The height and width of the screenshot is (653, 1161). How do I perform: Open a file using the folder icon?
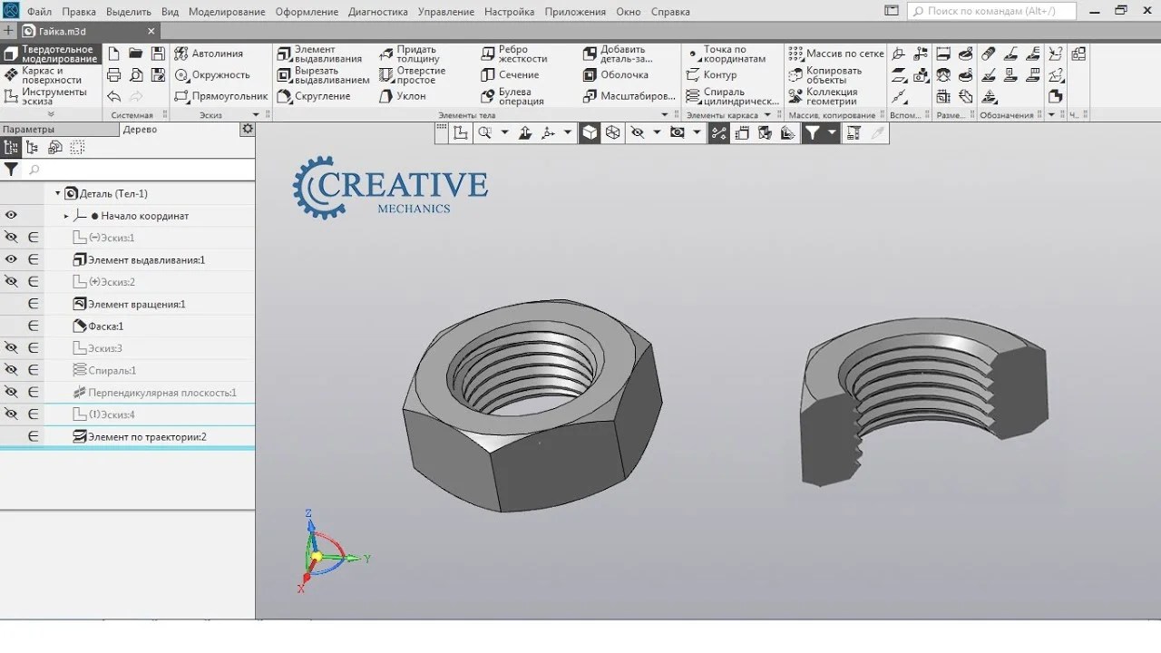click(136, 54)
